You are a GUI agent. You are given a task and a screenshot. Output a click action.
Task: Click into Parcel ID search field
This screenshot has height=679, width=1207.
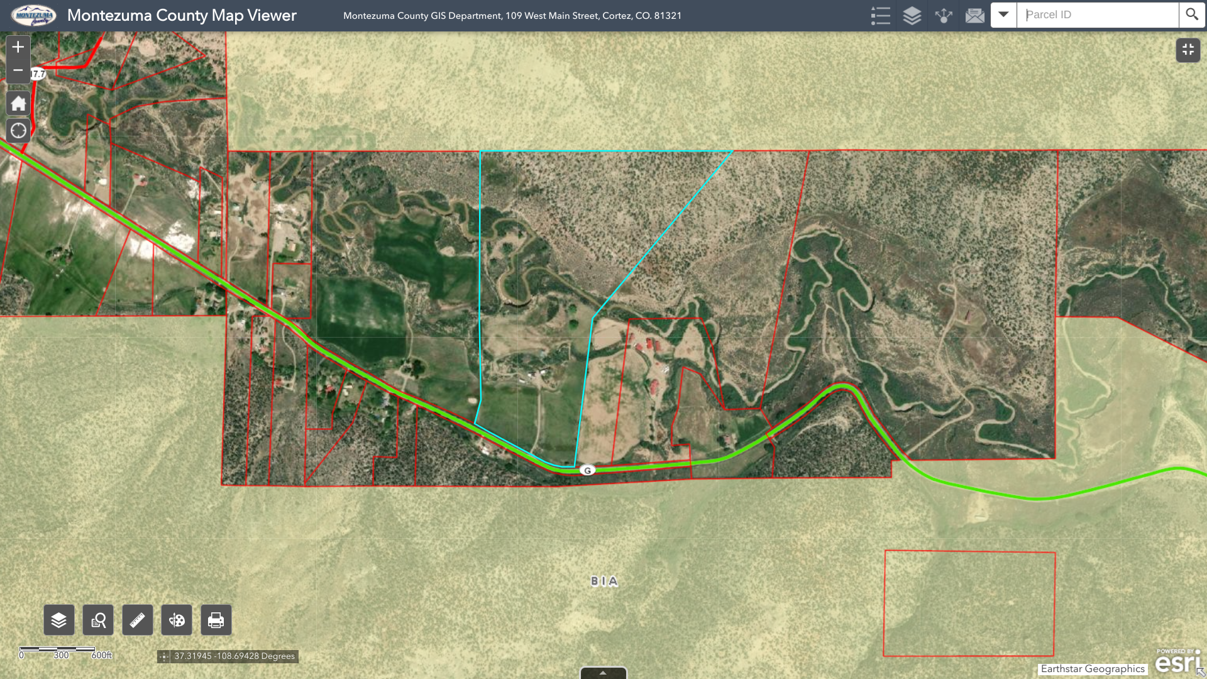pyautogui.click(x=1097, y=14)
